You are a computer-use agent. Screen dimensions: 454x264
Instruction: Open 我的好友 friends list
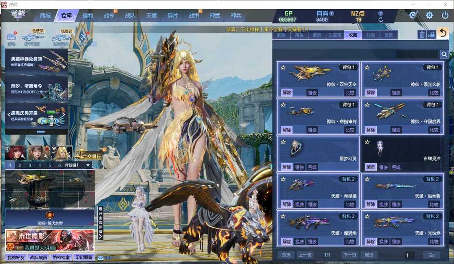click(16, 257)
